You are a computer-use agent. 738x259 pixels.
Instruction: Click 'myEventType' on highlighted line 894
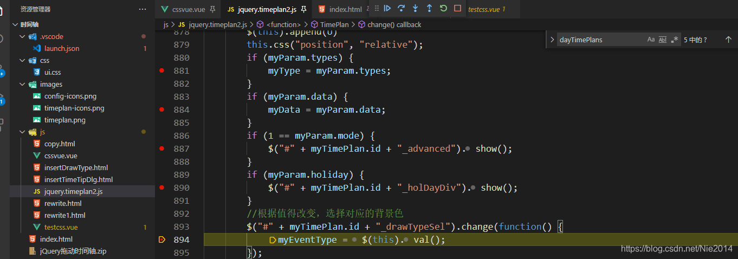click(x=307, y=239)
